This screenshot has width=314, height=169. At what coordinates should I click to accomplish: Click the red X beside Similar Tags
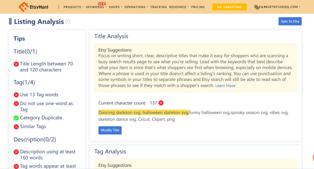click(x=16, y=127)
